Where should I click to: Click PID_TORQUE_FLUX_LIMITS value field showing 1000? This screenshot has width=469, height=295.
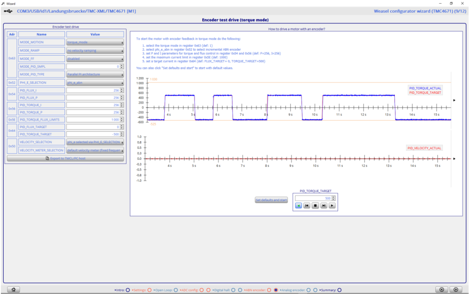click(x=93, y=120)
